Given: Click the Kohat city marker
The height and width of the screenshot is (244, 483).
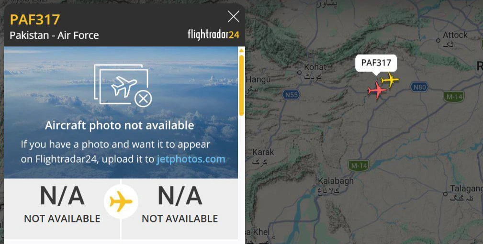Looking at the screenshot, I should tap(299, 73).
